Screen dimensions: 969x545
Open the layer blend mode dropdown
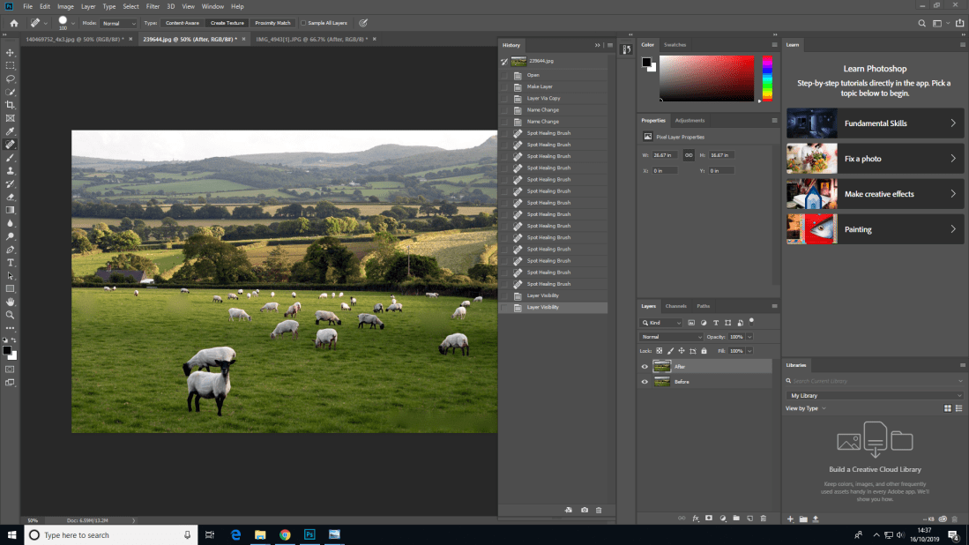tap(672, 337)
